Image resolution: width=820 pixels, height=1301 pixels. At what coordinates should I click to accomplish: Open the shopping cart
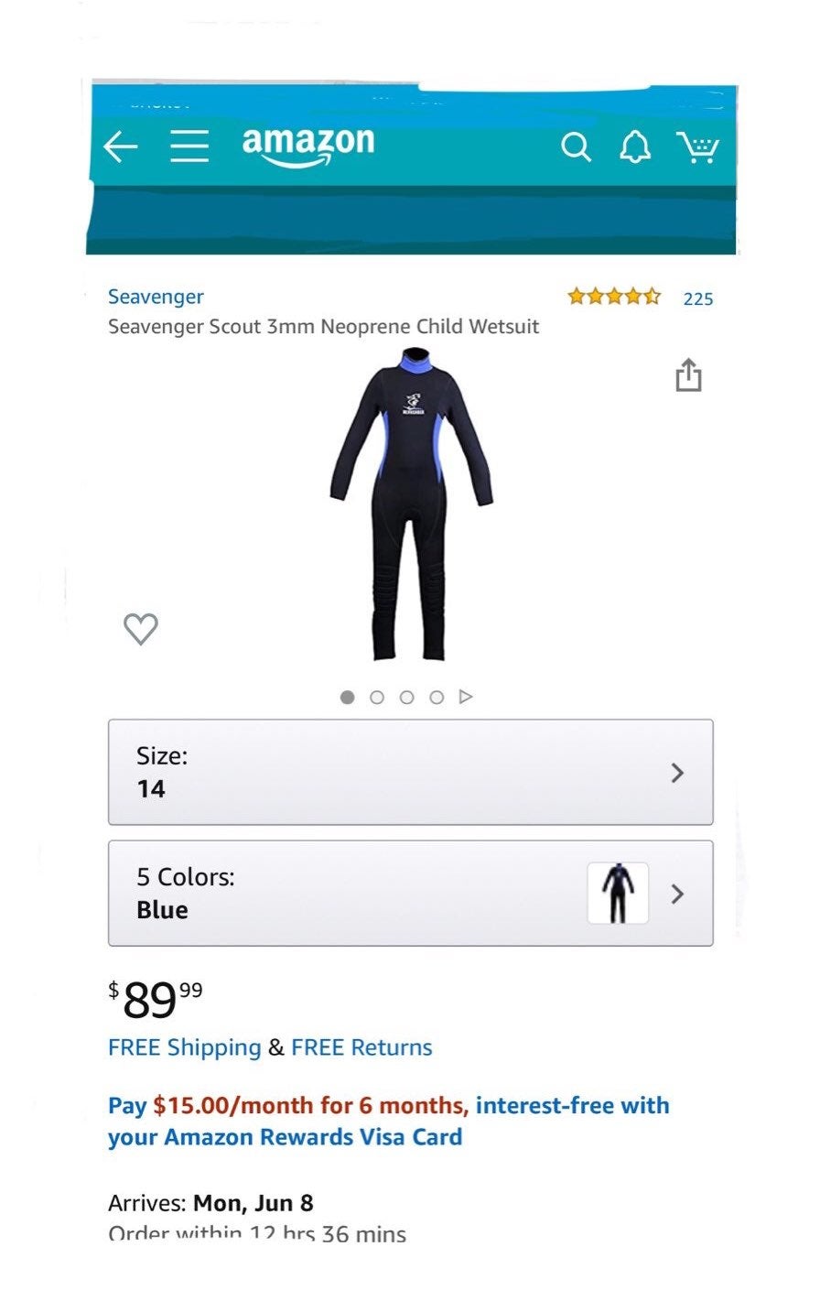tap(698, 146)
